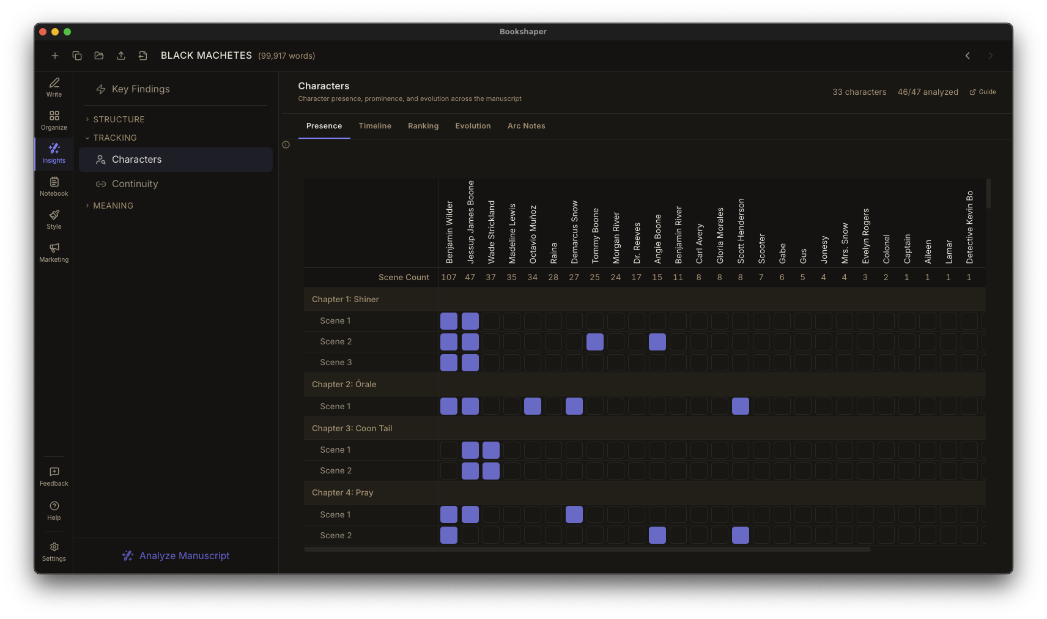Screen dimensions: 1047x619
Task: Expand the STRUCTURE section
Action: coord(115,119)
